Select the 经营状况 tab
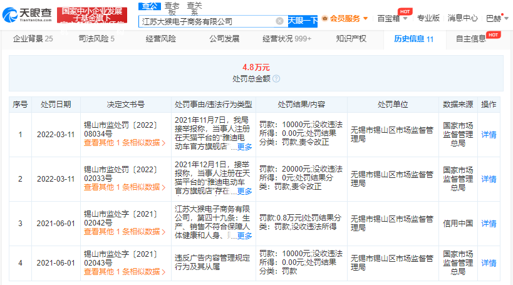513x285 pixels. point(286,39)
